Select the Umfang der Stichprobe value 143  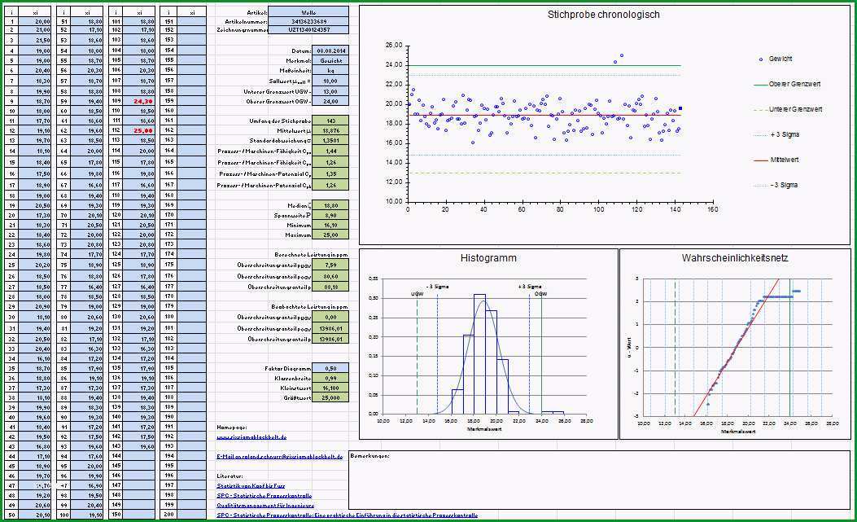(330, 121)
